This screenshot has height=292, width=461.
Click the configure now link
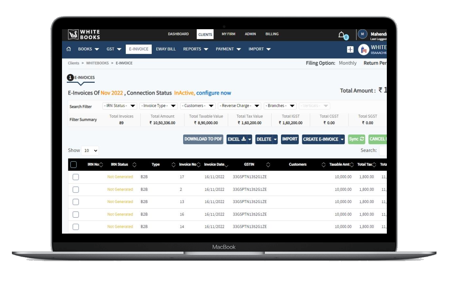click(213, 93)
